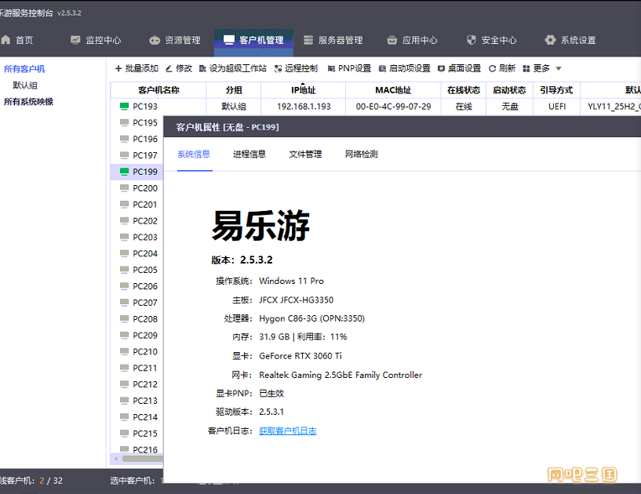
Task: Switch to 文件管理 tab in properties dialog
Action: [305, 154]
